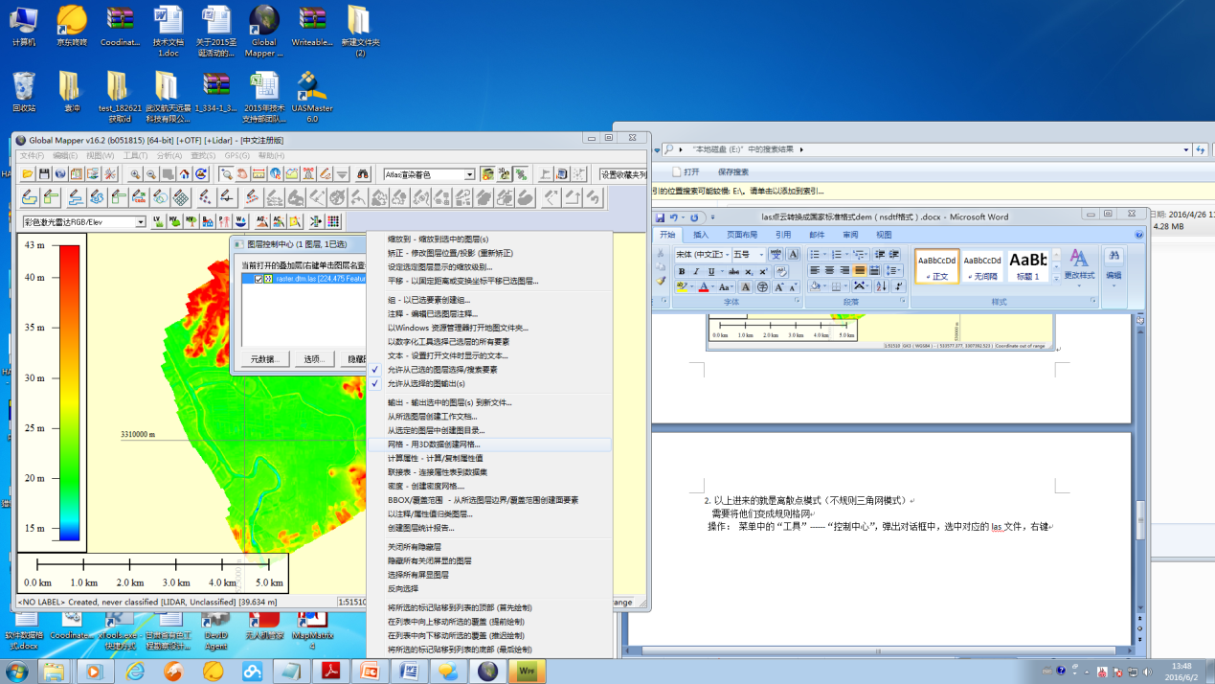Click the HV lidar high vegetation icon
Image resolution: width=1215 pixels, height=684 pixels.
[x=191, y=222]
